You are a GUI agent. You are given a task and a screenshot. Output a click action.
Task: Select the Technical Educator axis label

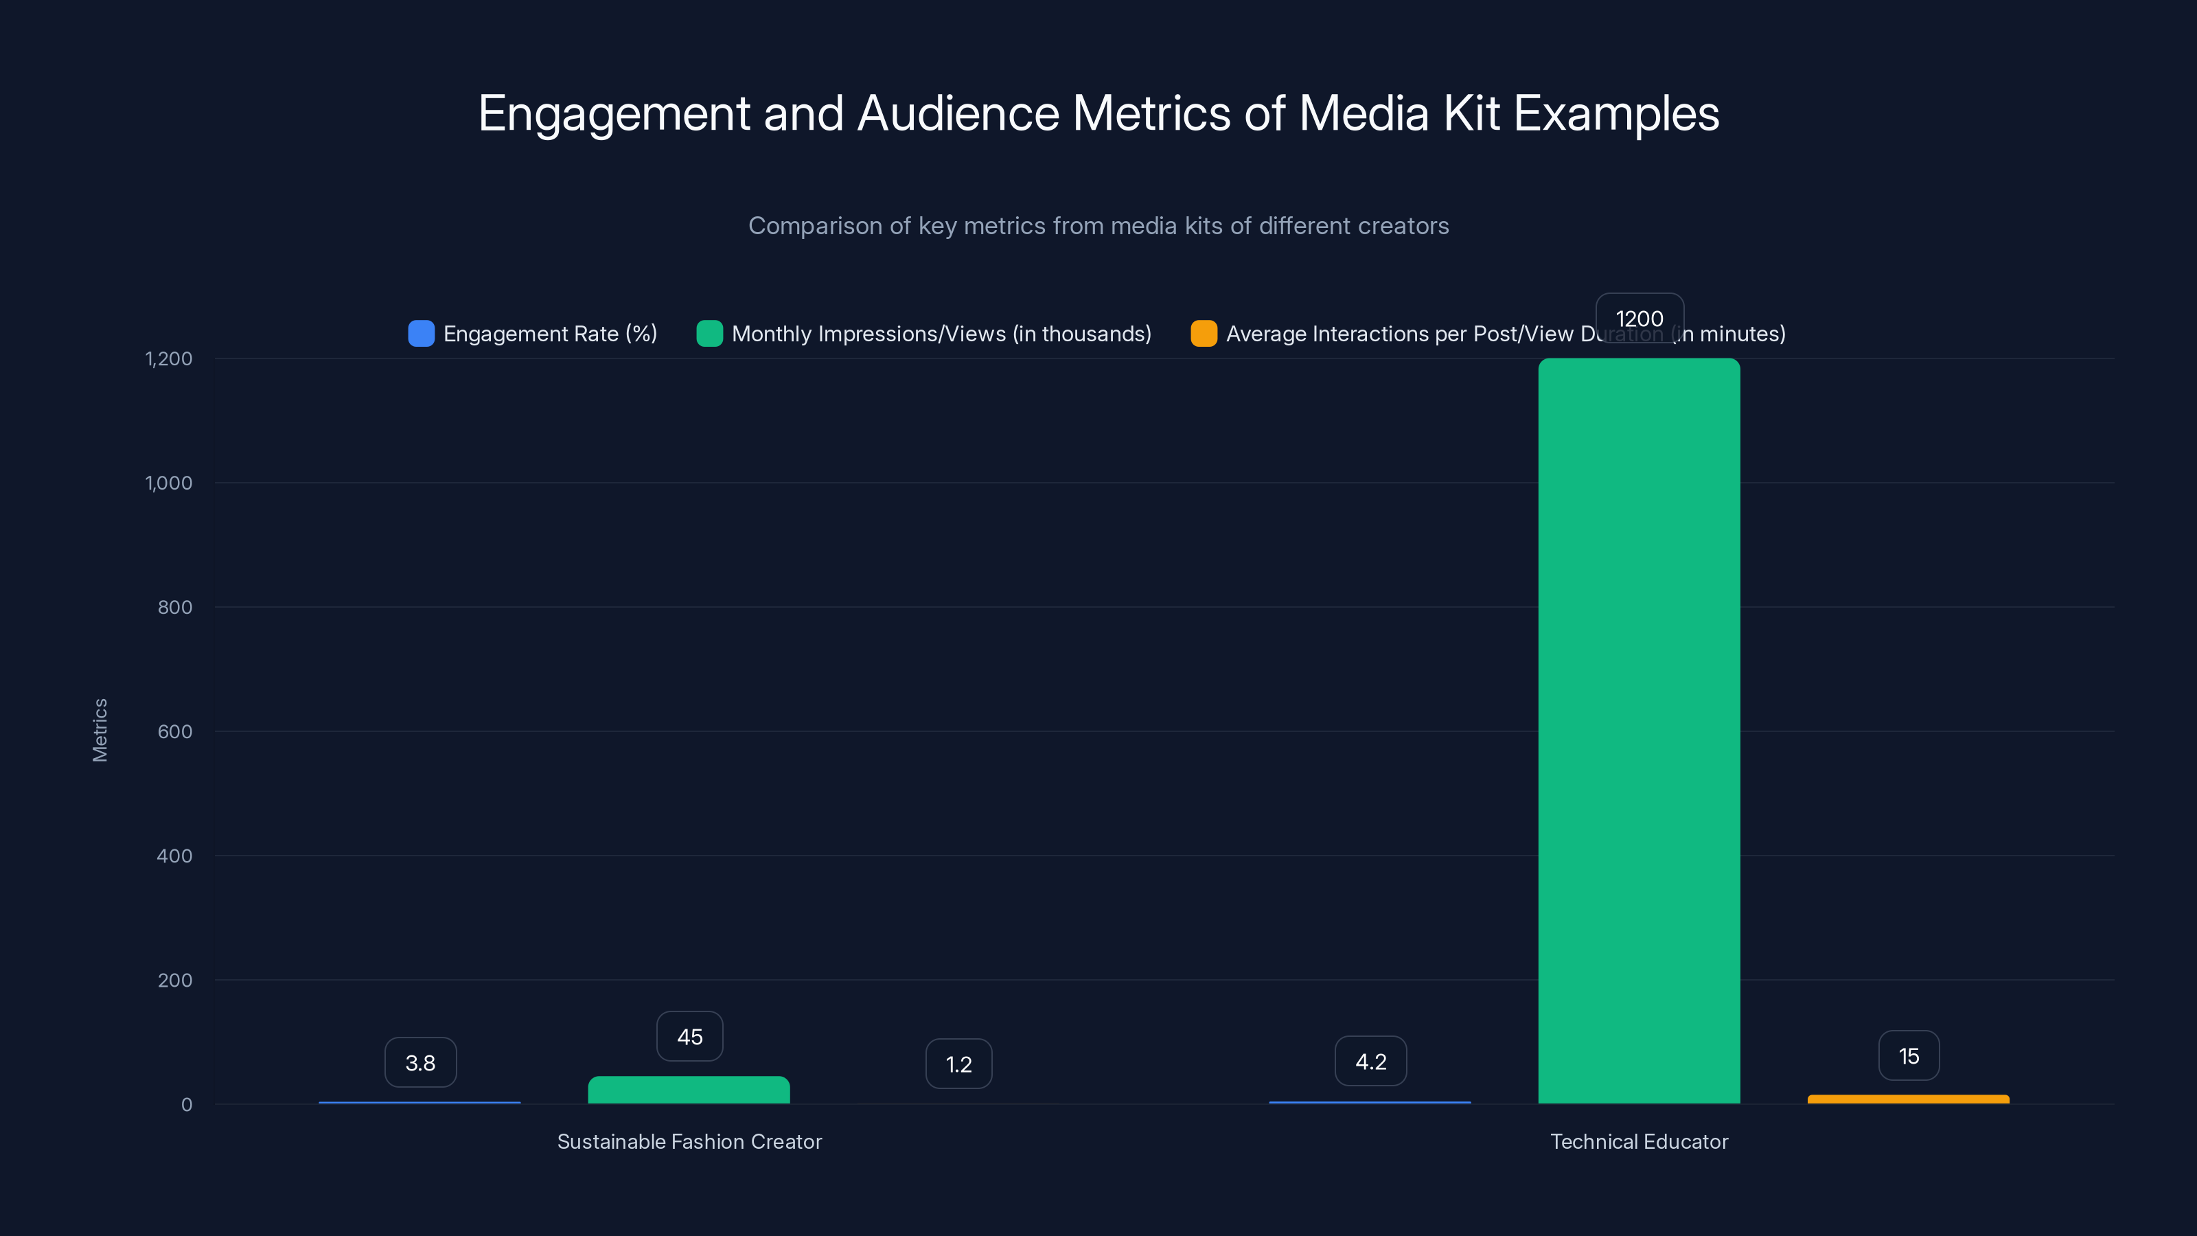pos(1638,1141)
